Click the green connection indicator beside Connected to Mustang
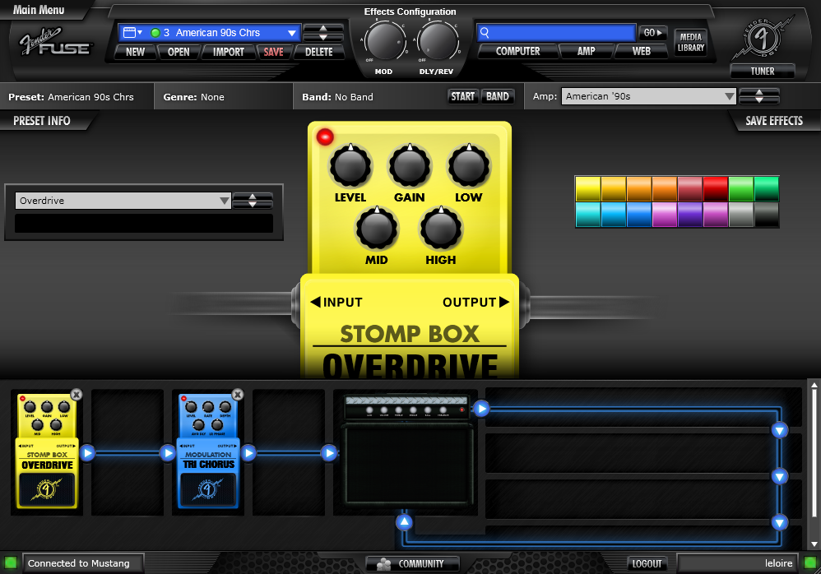821x574 pixels. 11,563
